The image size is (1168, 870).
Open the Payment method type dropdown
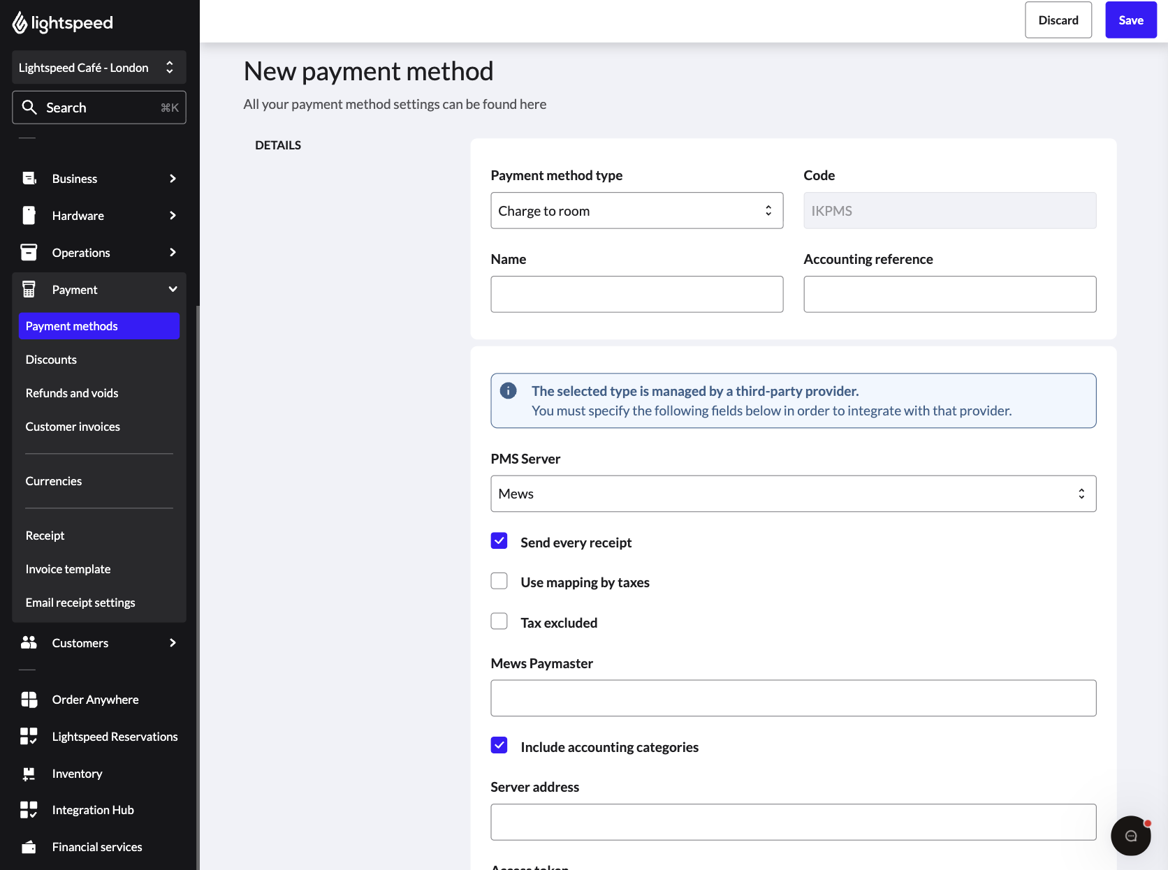point(636,210)
